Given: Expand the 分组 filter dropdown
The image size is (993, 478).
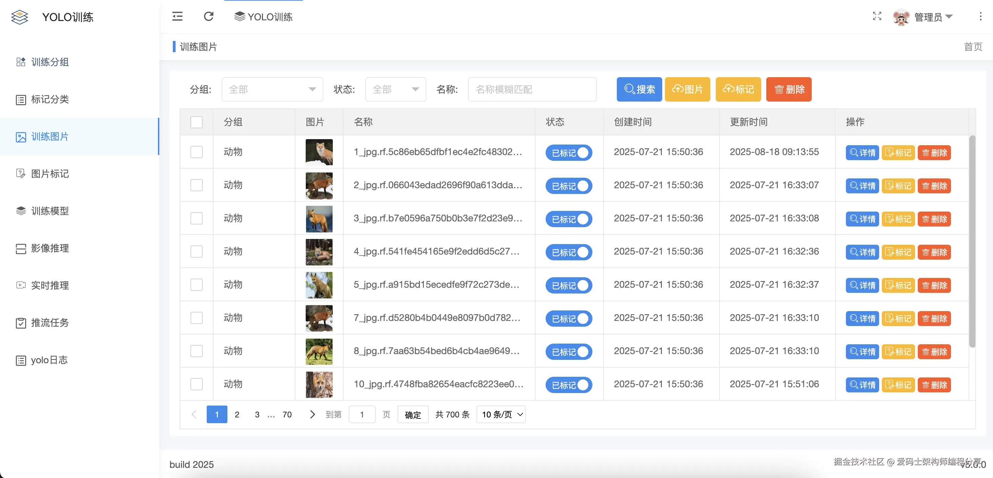Looking at the screenshot, I should [272, 89].
